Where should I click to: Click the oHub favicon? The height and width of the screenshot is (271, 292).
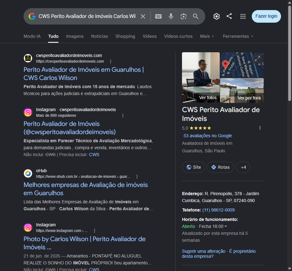28,173
